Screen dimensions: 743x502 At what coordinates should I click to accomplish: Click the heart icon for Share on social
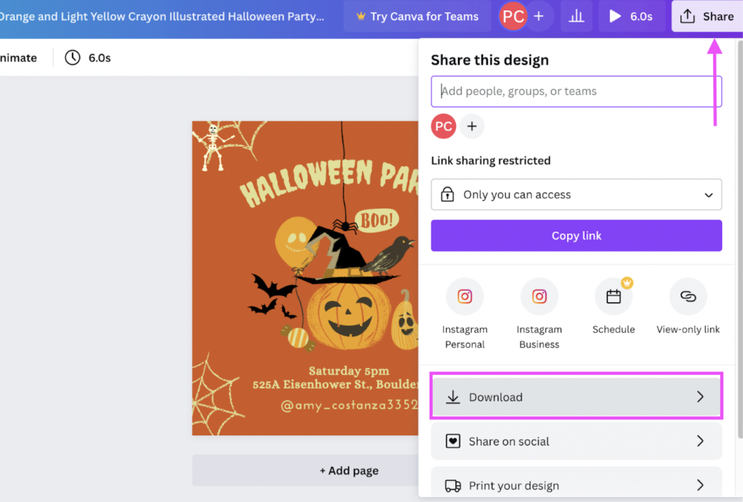453,441
